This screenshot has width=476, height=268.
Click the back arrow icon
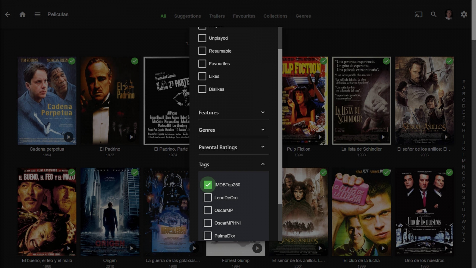pyautogui.click(x=8, y=14)
